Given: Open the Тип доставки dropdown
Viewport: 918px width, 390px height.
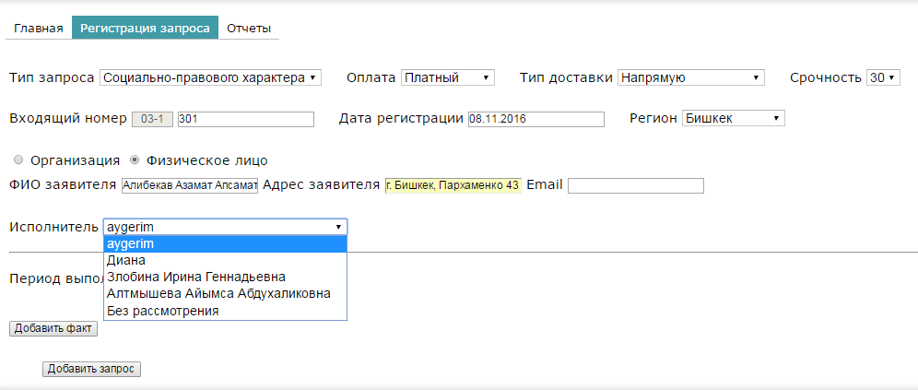Looking at the screenshot, I should [691, 77].
